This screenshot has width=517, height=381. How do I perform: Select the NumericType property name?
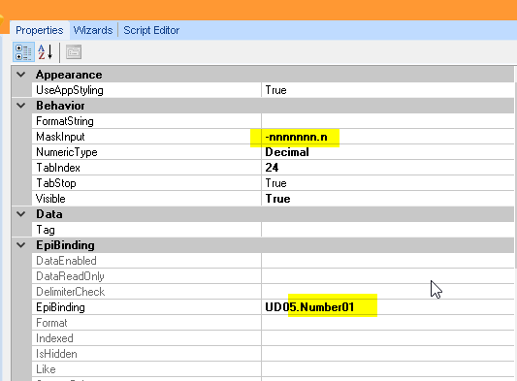pos(67,152)
